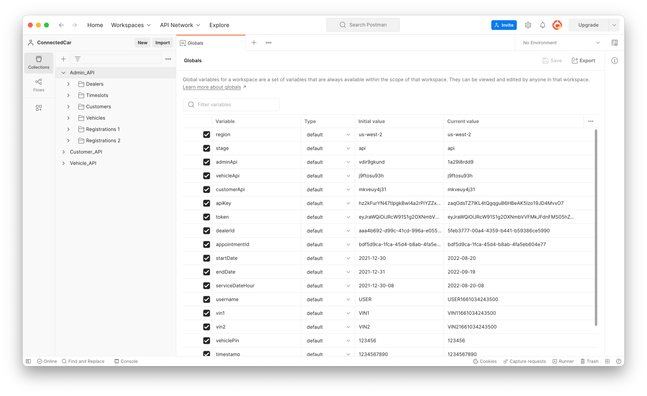Click the Upgrade button
Viewport: 647px width, 396px height.
(x=588, y=25)
